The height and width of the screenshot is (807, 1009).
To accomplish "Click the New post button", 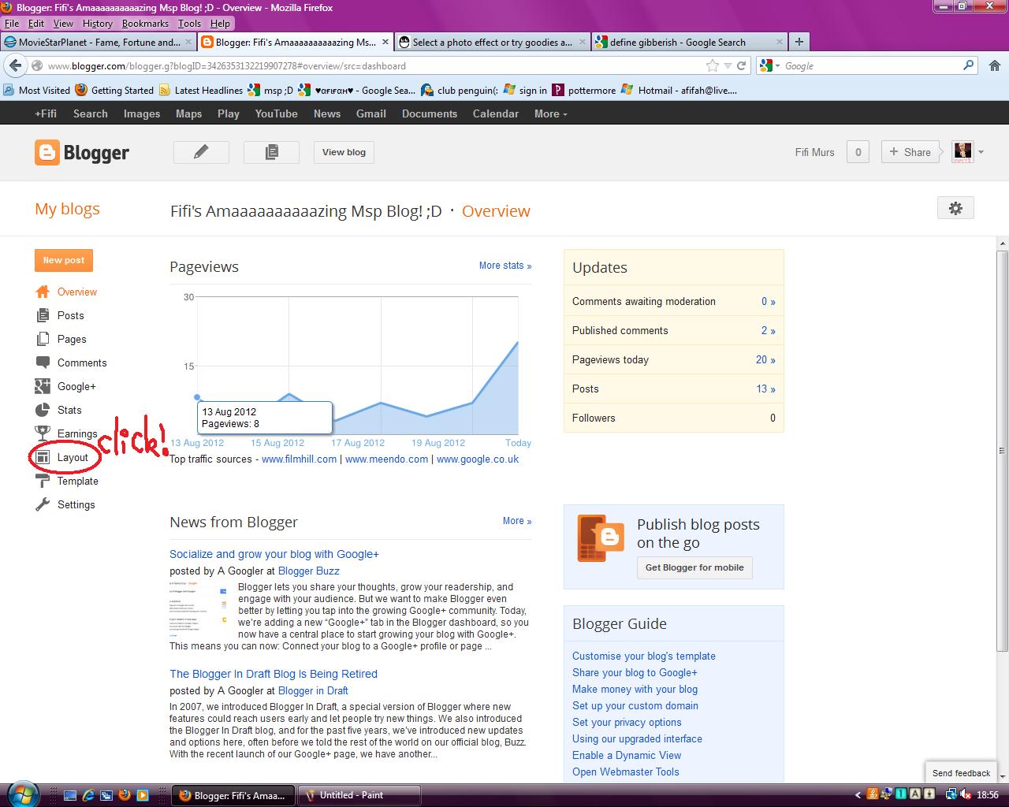I will pyautogui.click(x=64, y=260).
